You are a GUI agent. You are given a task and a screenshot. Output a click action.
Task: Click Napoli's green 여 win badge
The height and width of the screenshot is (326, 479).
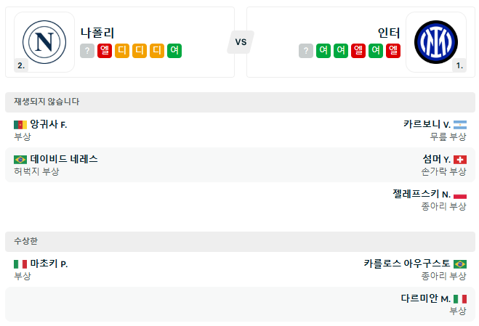click(174, 51)
